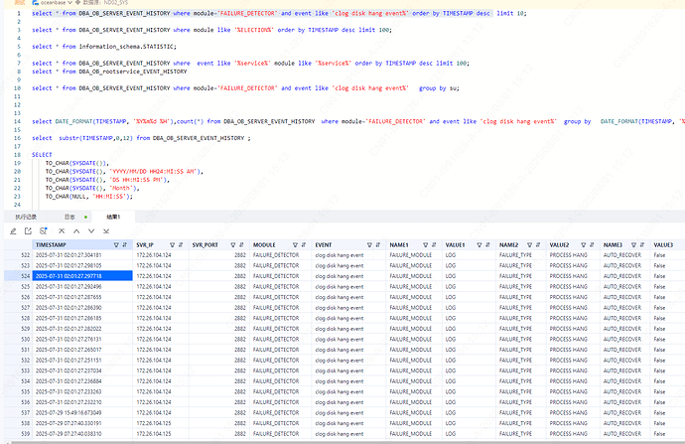Switch to the 日志 tab
685x444 pixels.
pos(69,217)
